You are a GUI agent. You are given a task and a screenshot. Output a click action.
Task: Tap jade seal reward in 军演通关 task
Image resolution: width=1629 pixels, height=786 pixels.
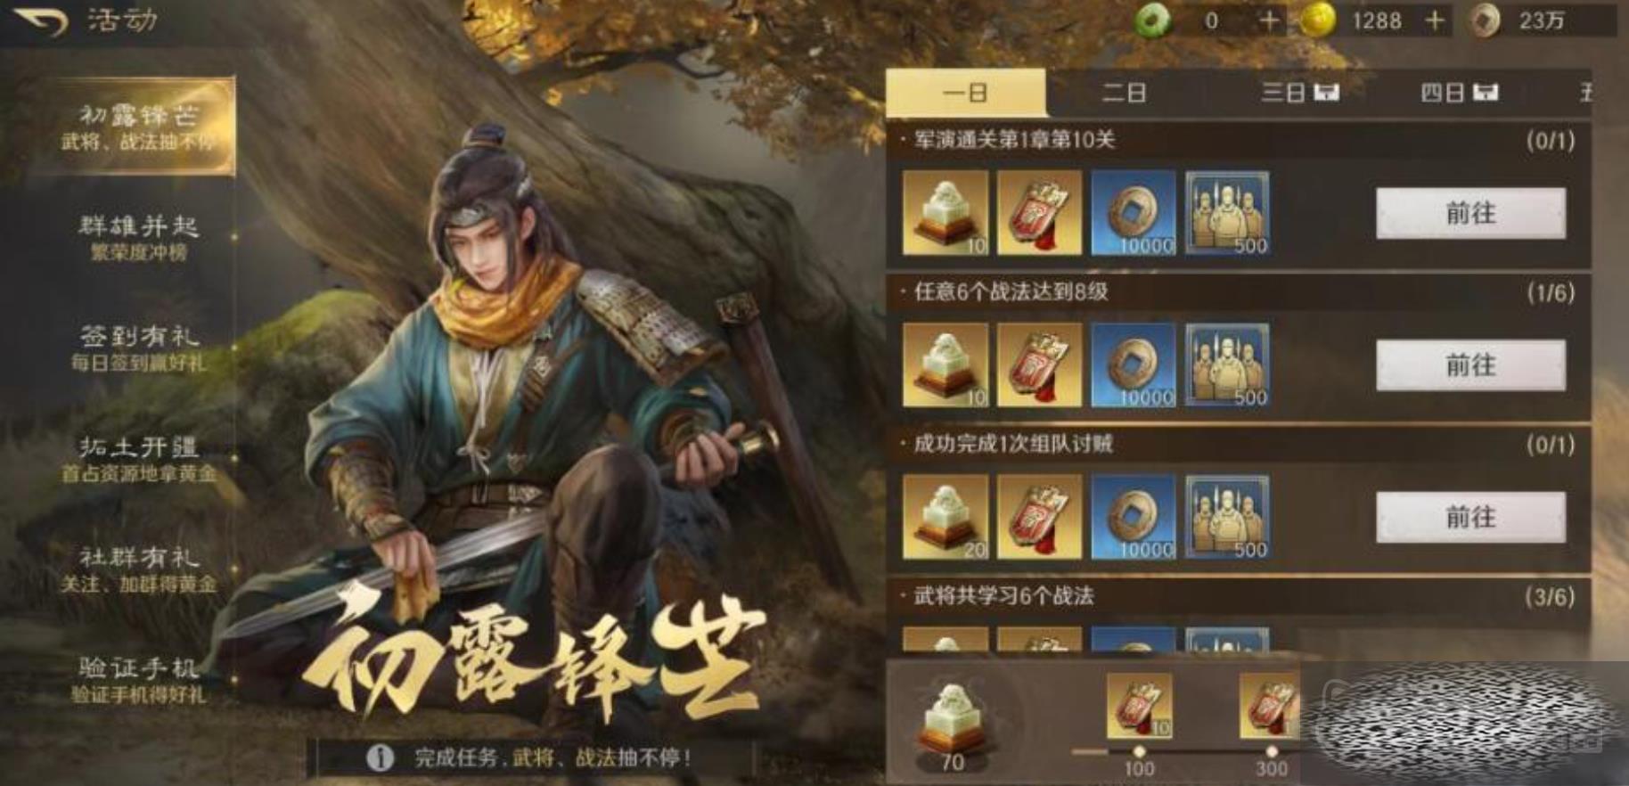click(945, 213)
